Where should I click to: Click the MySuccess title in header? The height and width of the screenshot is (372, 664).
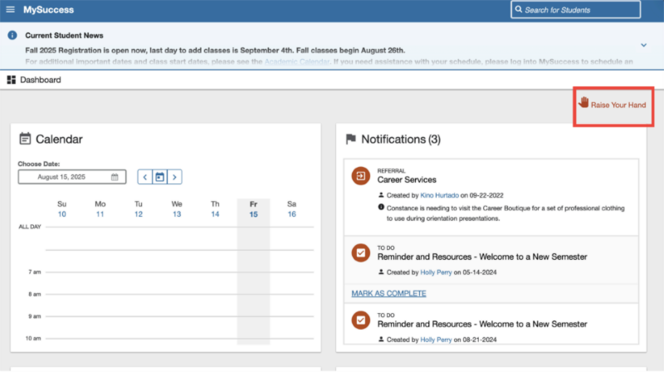pos(48,10)
